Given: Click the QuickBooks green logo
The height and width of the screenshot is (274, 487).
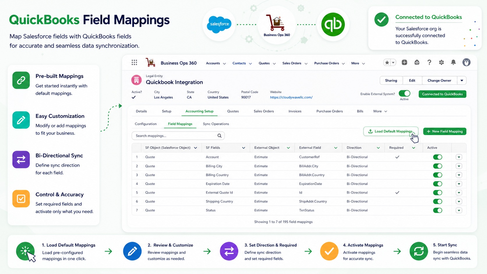Looking at the screenshot, I should (333, 24).
